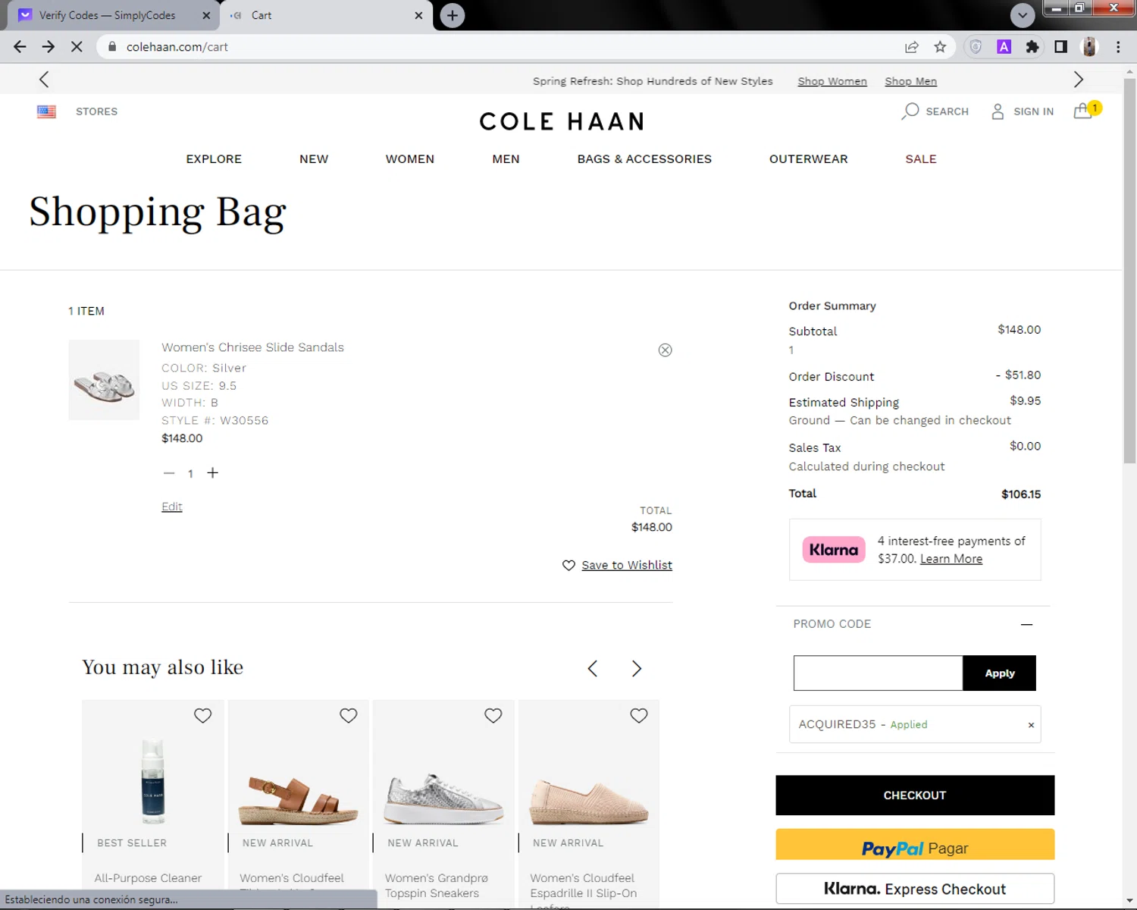Bookmark this page with the star icon

click(x=940, y=47)
